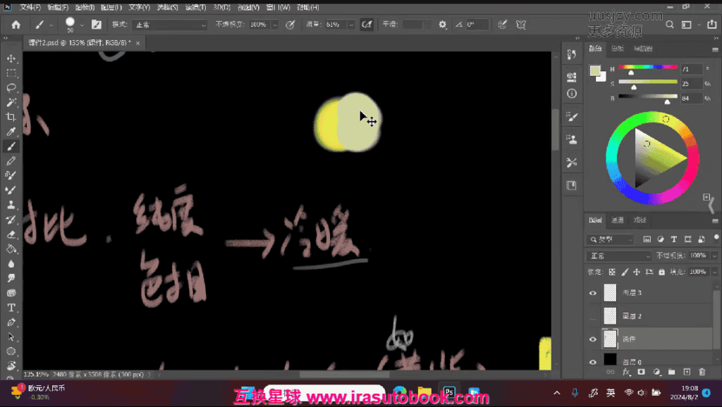The height and width of the screenshot is (407, 722).
Task: Open the 3D(D) menu
Action: pyautogui.click(x=222, y=7)
